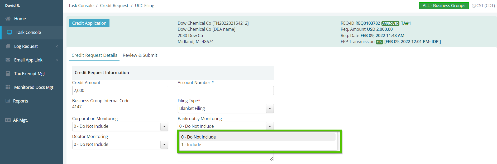Click the Credit Application button

[x=89, y=23]
